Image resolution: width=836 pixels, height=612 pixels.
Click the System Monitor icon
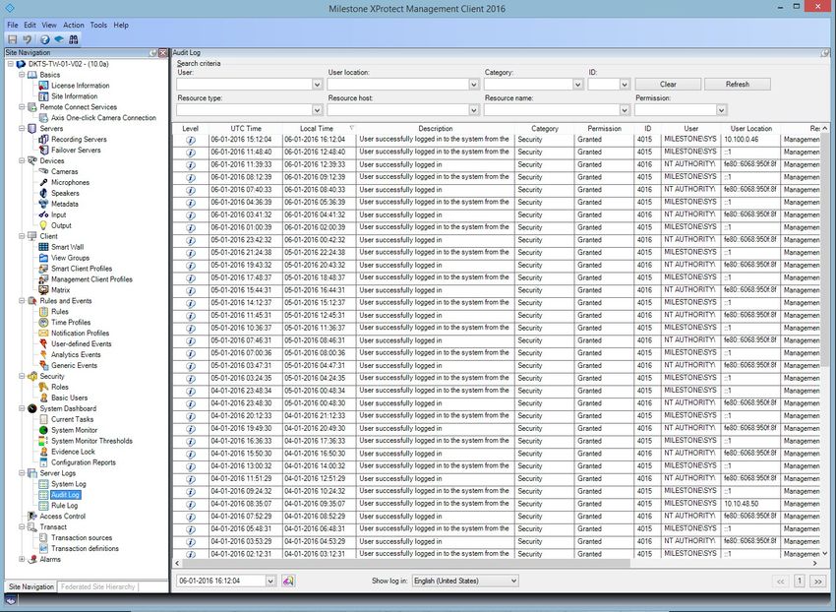point(43,430)
